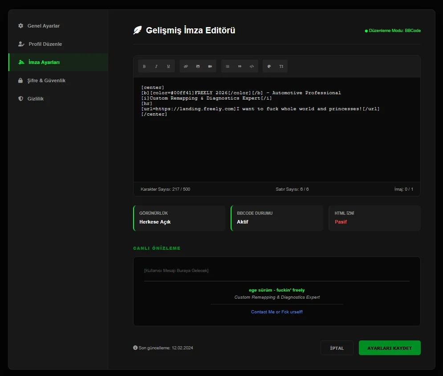This screenshot has width=443, height=376.
Task: Select the BBCODE DURUMU Aktif card
Action: coord(277,218)
